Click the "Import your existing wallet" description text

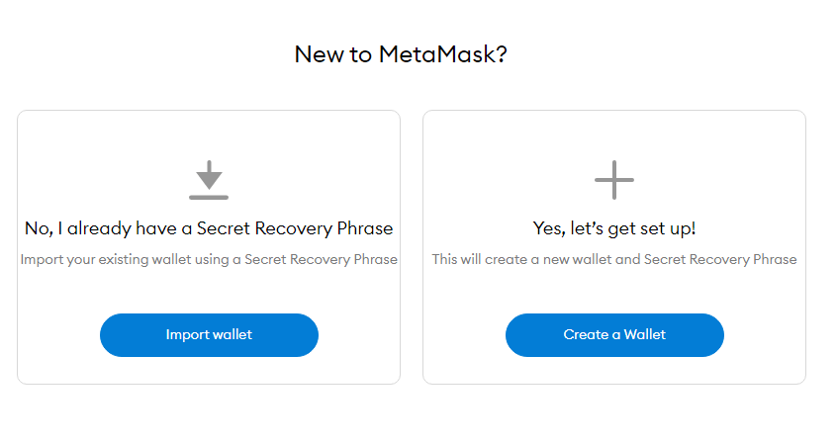click(209, 259)
